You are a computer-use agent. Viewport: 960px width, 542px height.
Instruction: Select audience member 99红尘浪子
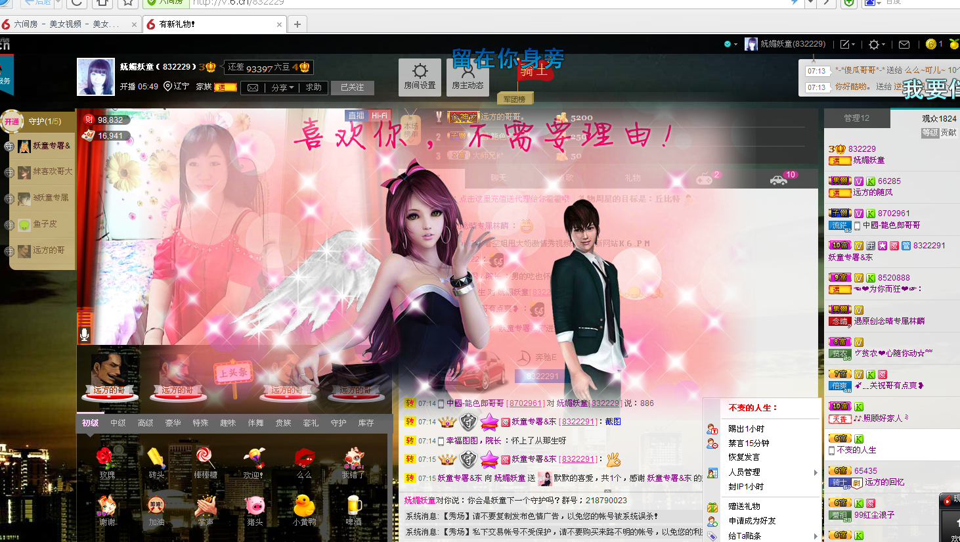(x=874, y=515)
